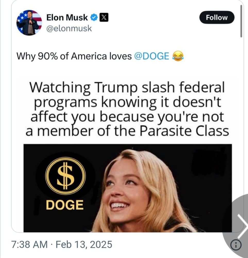Open the smiling blonde woman photo

point(140,191)
